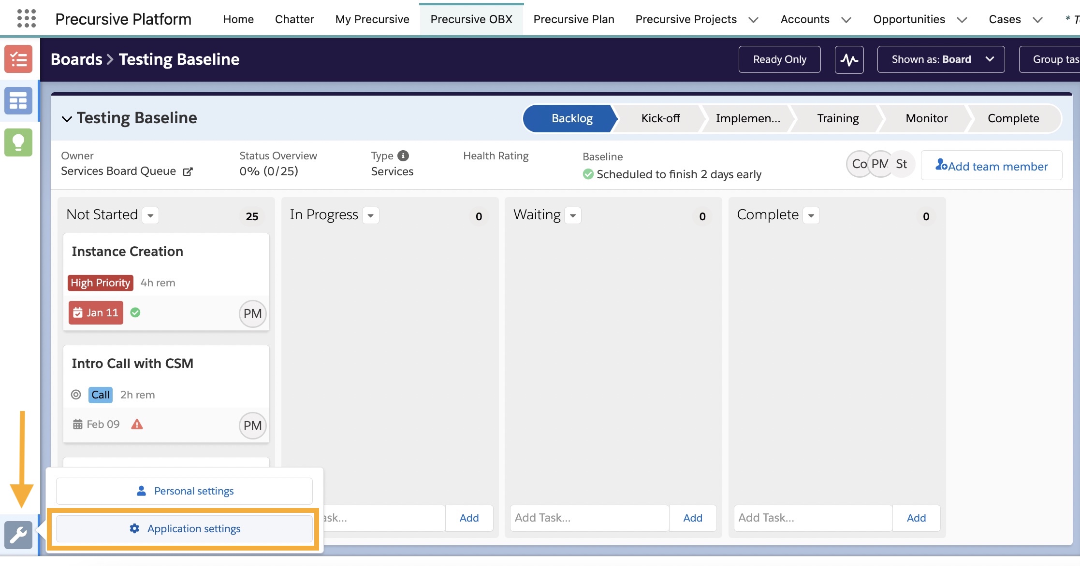Open the App Launcher dots grid

click(27, 19)
